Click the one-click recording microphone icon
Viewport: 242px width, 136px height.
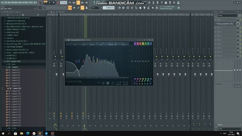coord(158,3)
